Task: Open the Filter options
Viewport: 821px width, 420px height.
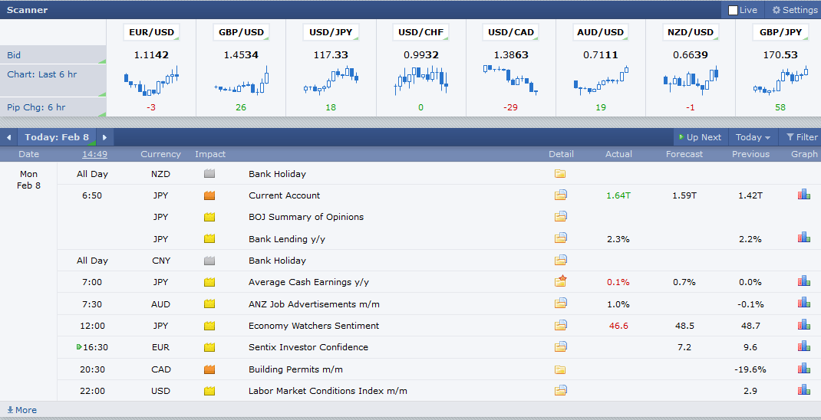Action: pyautogui.click(x=800, y=137)
